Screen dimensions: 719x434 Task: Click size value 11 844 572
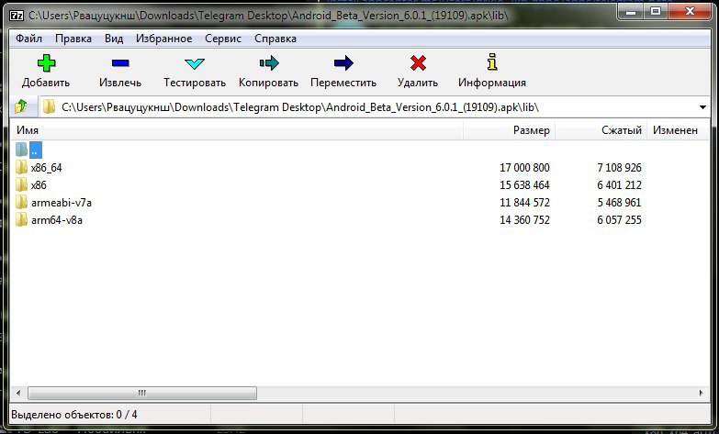(x=524, y=202)
